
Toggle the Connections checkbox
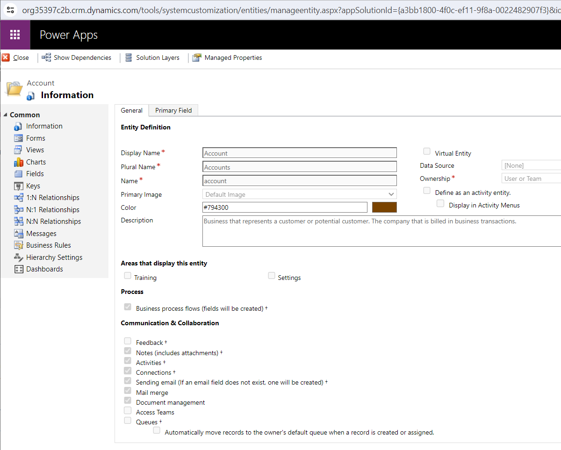point(128,371)
